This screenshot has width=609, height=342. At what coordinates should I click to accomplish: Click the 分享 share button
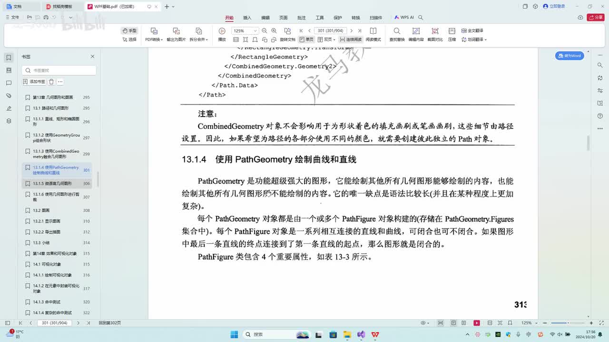[x=595, y=18]
